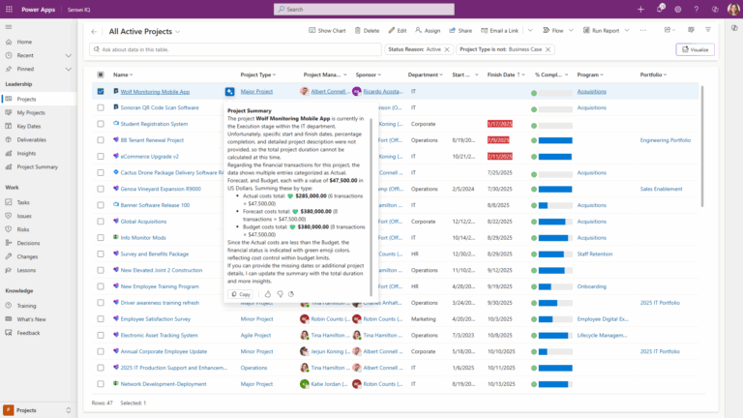Open the more commands ellipsis
743x418 pixels.
click(x=643, y=30)
